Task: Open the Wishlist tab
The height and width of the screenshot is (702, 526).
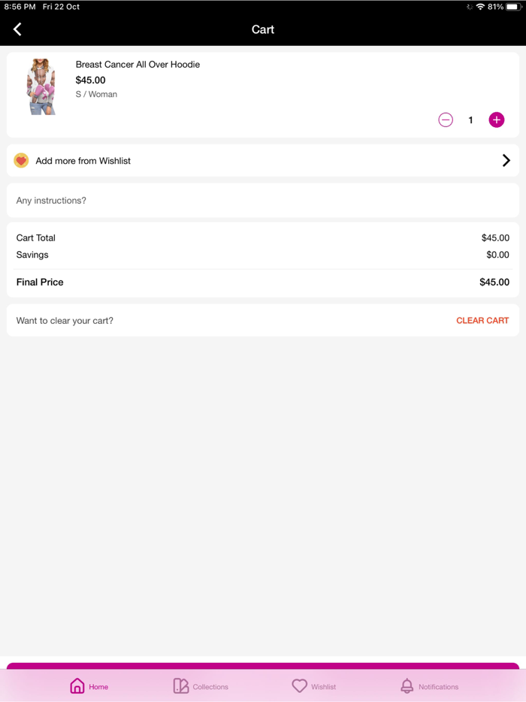Action: [314, 686]
